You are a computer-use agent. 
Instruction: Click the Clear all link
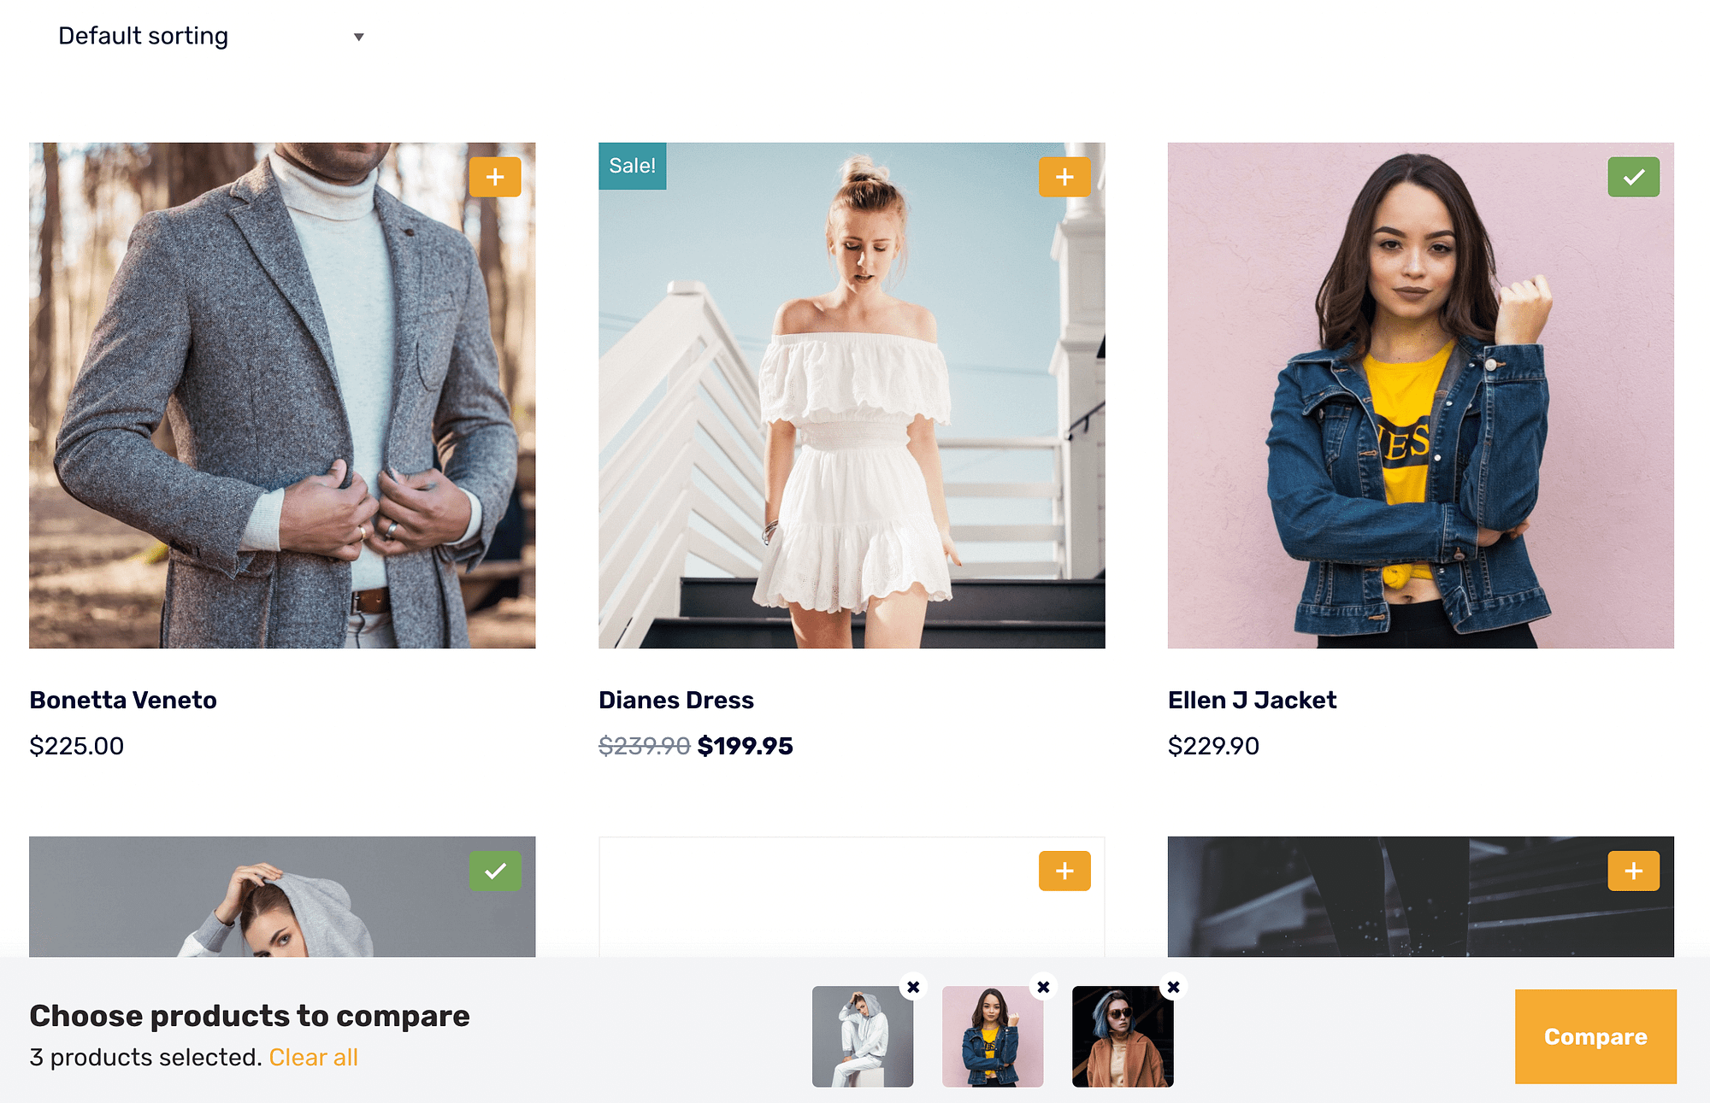(x=313, y=1058)
